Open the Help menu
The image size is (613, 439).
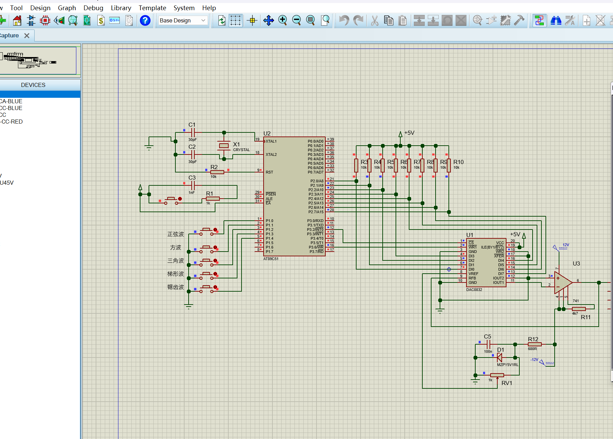click(x=209, y=8)
